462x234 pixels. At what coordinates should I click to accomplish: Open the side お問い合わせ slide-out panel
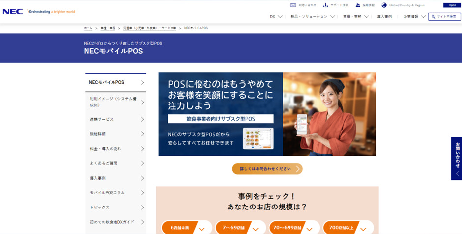coord(457,158)
